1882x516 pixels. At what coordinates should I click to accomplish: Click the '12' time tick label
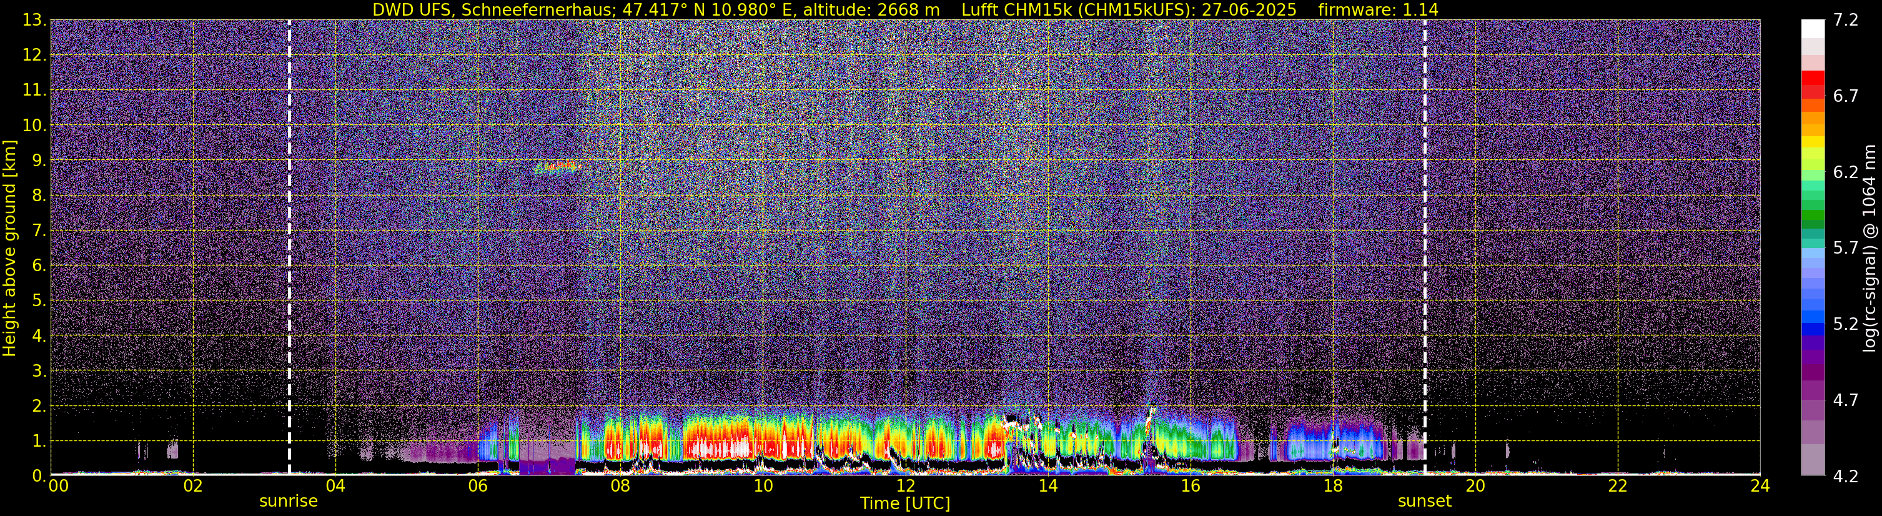click(x=905, y=486)
